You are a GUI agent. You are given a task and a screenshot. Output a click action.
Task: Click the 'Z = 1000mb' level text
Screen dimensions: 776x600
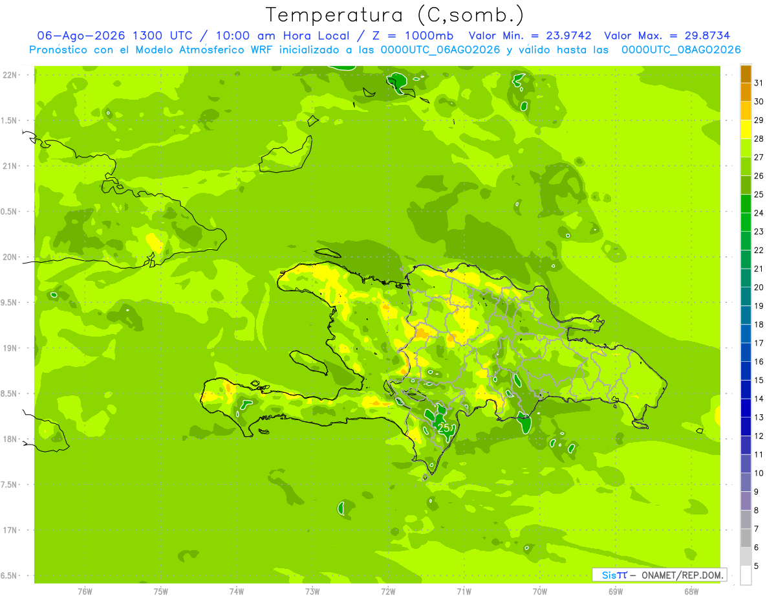click(414, 36)
